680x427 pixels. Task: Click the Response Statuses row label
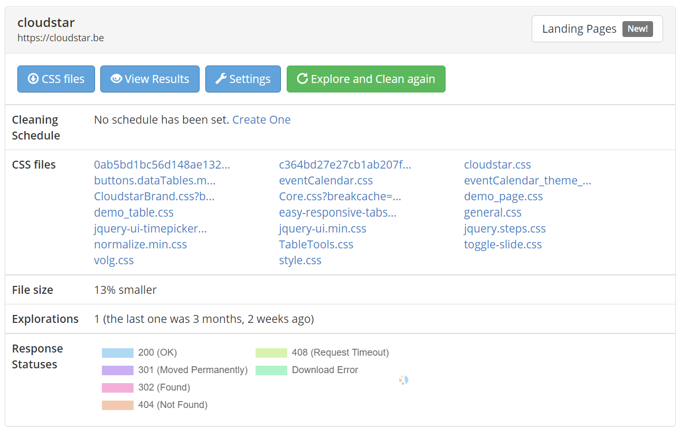37,357
